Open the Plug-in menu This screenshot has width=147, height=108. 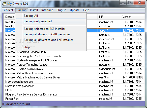click(x=61, y=10)
